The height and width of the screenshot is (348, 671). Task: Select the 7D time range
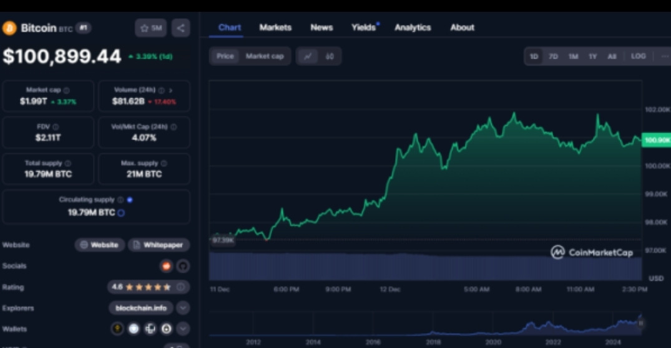pyautogui.click(x=553, y=56)
